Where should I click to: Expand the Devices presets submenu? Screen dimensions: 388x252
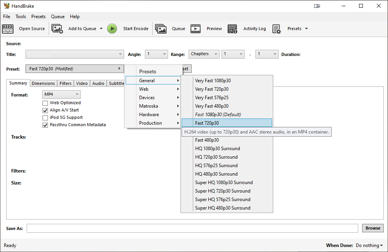[153, 98]
